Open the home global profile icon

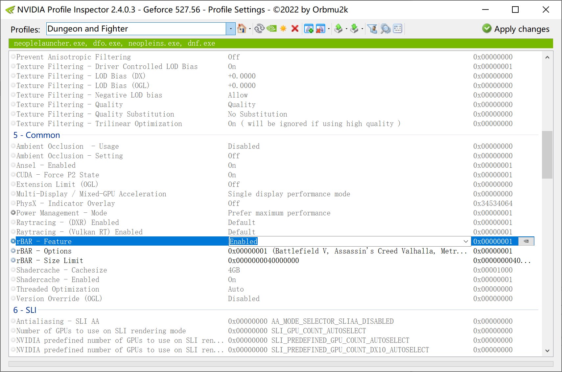click(242, 29)
